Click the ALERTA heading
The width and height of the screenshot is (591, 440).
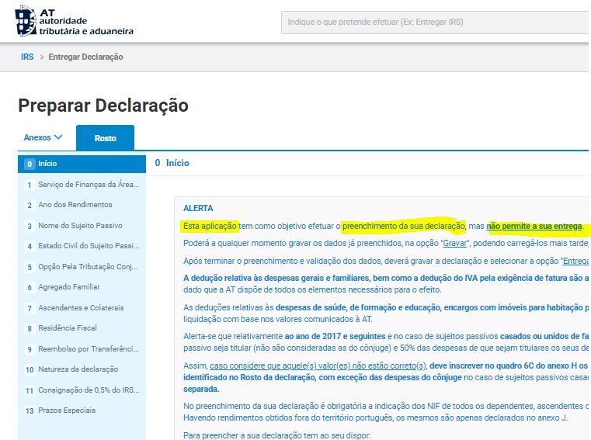tap(198, 208)
